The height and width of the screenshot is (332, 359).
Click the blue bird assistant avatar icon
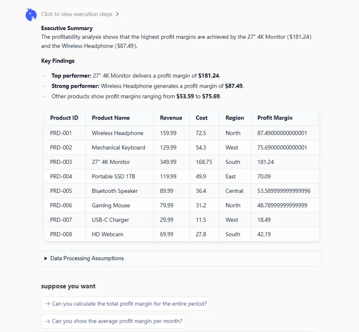(31, 15)
